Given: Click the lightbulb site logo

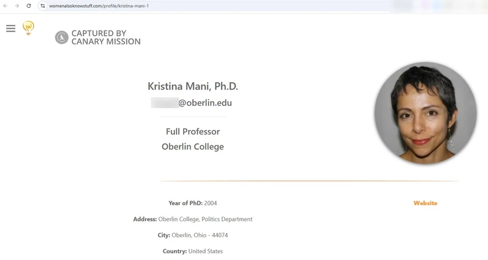Looking at the screenshot, I should click(x=28, y=28).
